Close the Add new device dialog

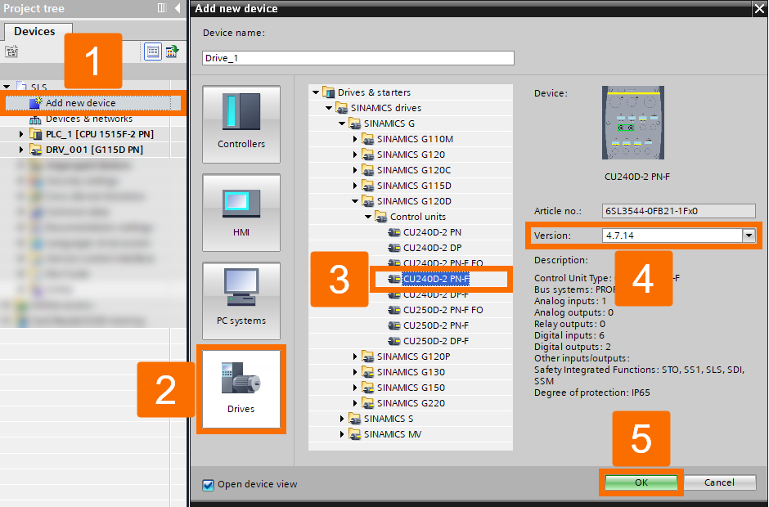(x=759, y=8)
